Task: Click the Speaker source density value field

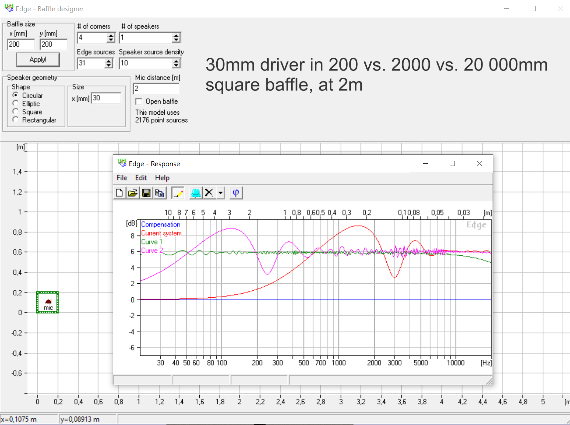Action: point(145,63)
